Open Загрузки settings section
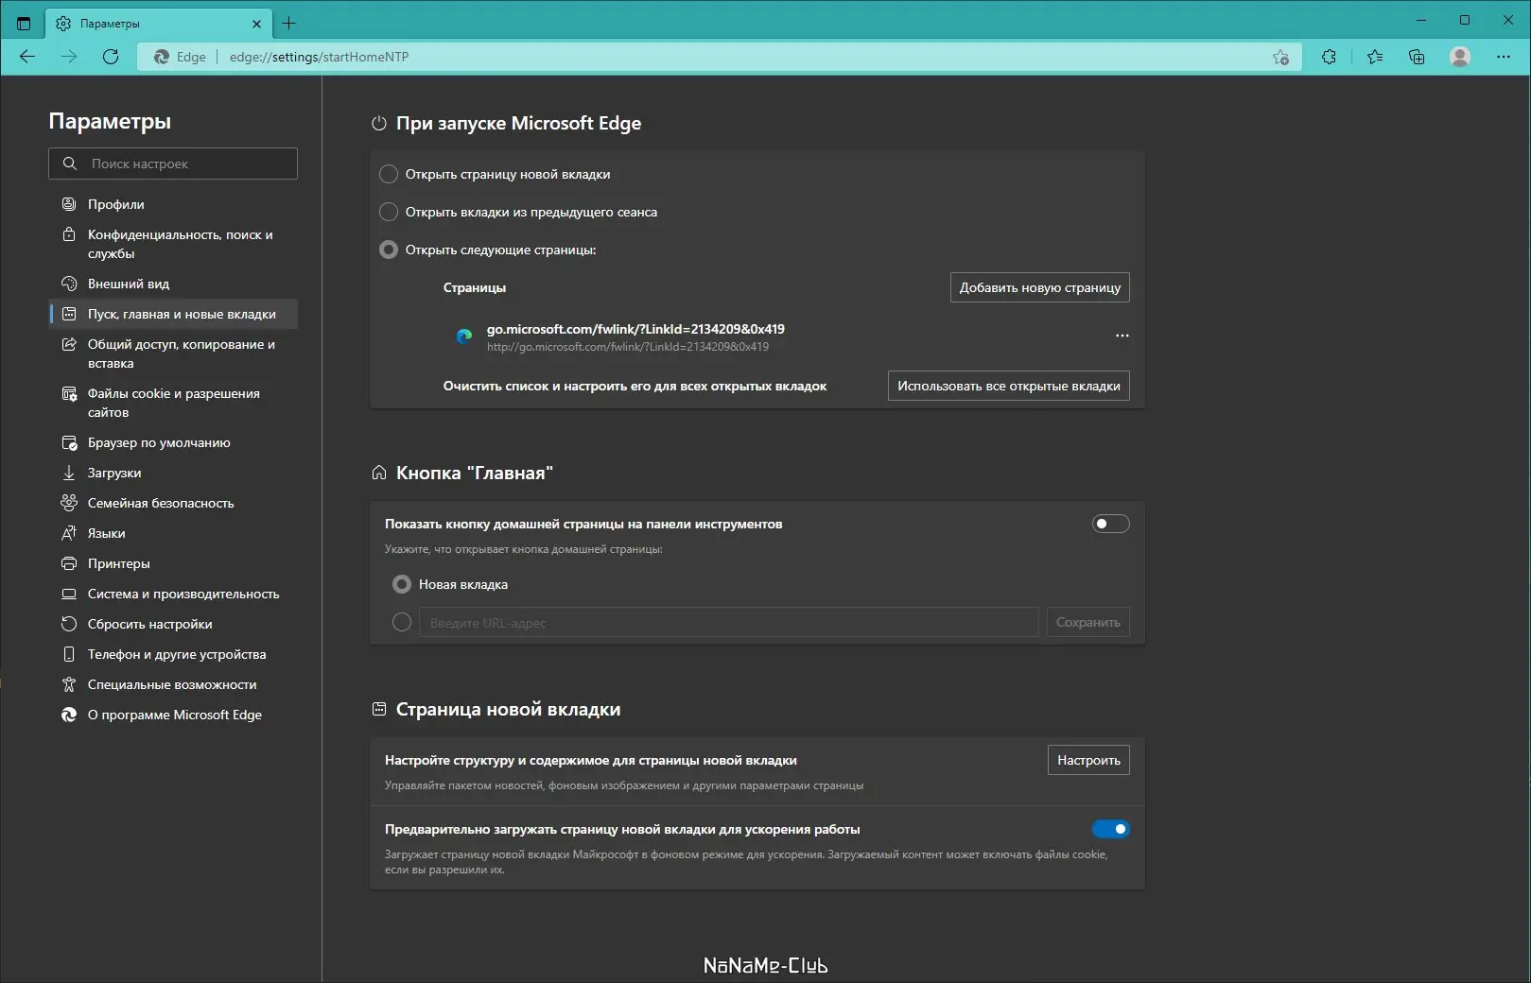 click(x=174, y=473)
